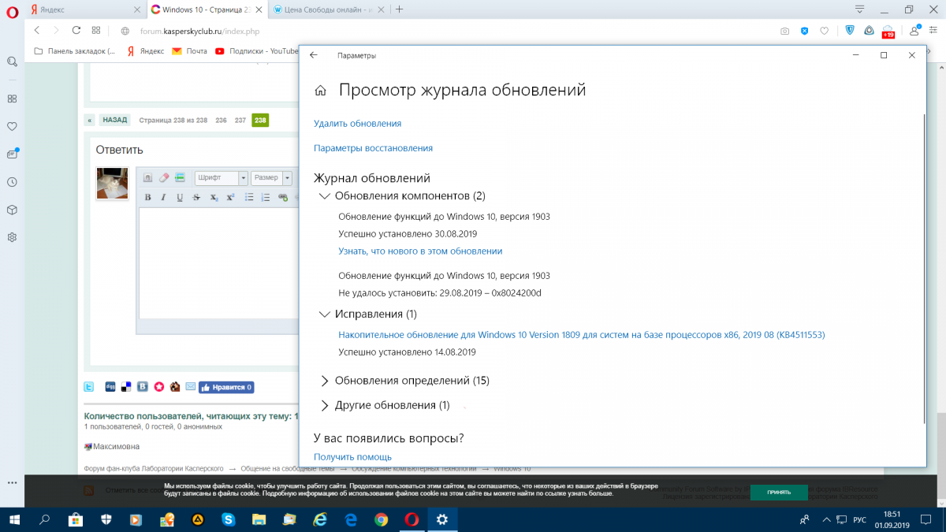Viewport: 946px width, 532px height.
Task: Expand the Другие обновления (1) section
Action: [324, 405]
